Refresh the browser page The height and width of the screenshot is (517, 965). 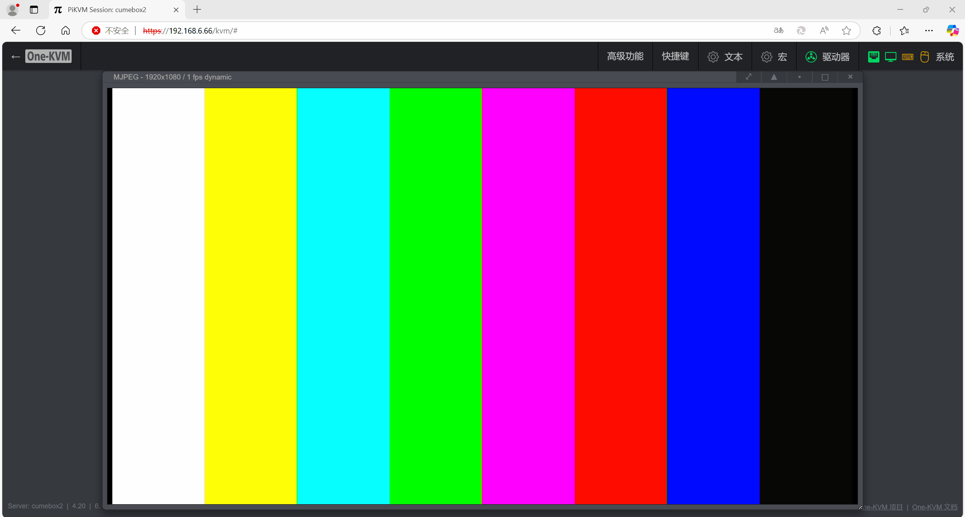point(41,31)
